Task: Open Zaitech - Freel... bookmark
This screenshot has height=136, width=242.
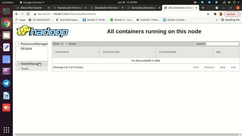Action: (148, 20)
